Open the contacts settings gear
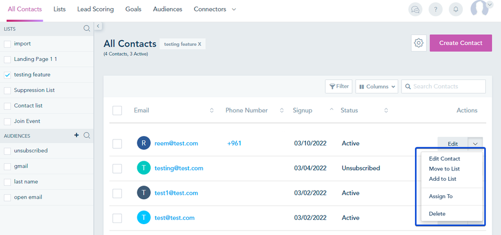Screen dimensions: 501x235 click(419, 43)
